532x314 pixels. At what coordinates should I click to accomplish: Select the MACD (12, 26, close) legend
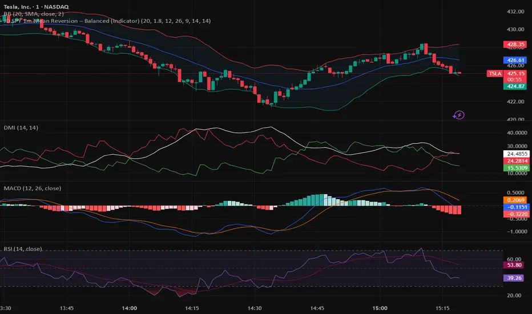(33, 188)
